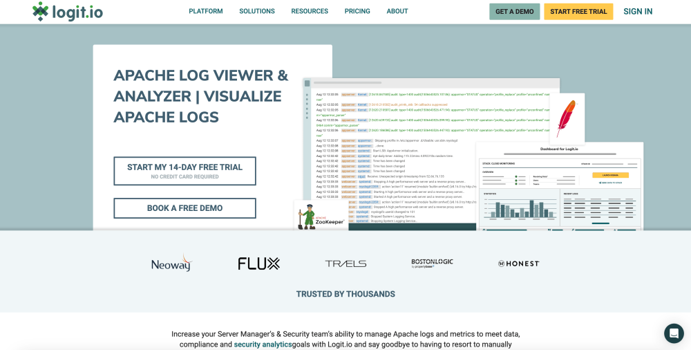Image resolution: width=691 pixels, height=350 pixels.
Task: Go to the PRICING page
Action: click(357, 12)
